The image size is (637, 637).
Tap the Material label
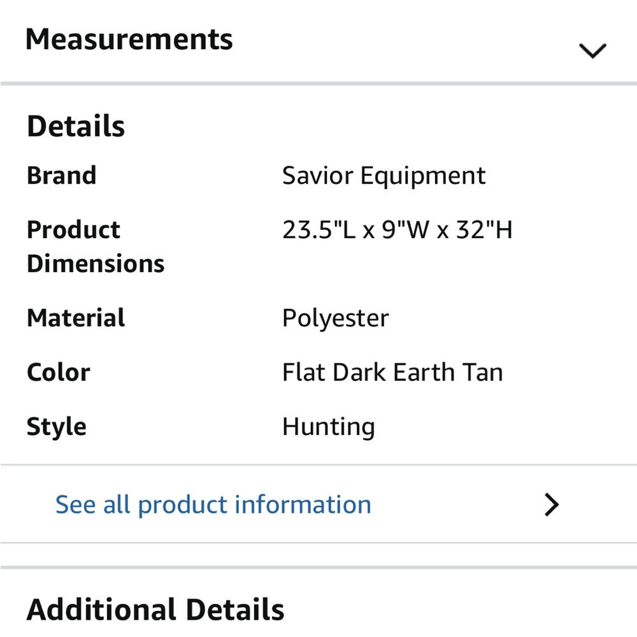point(76,318)
